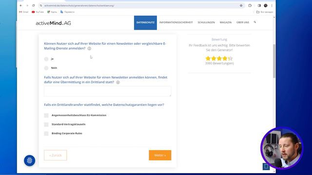
Task: Select the Nein radio option
Action: [46, 68]
